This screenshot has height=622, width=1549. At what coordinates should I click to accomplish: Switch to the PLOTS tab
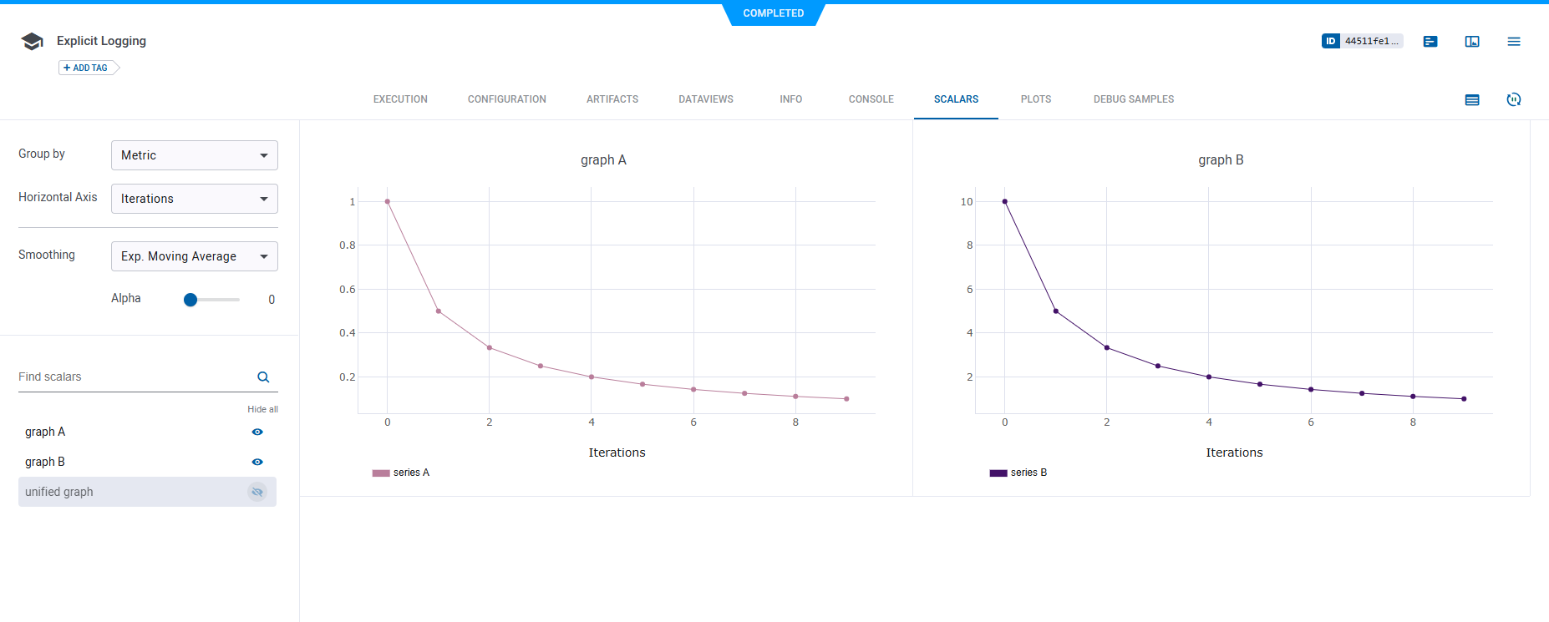coord(1035,99)
